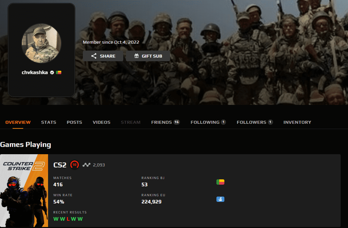Select the Overview tab

(18, 122)
